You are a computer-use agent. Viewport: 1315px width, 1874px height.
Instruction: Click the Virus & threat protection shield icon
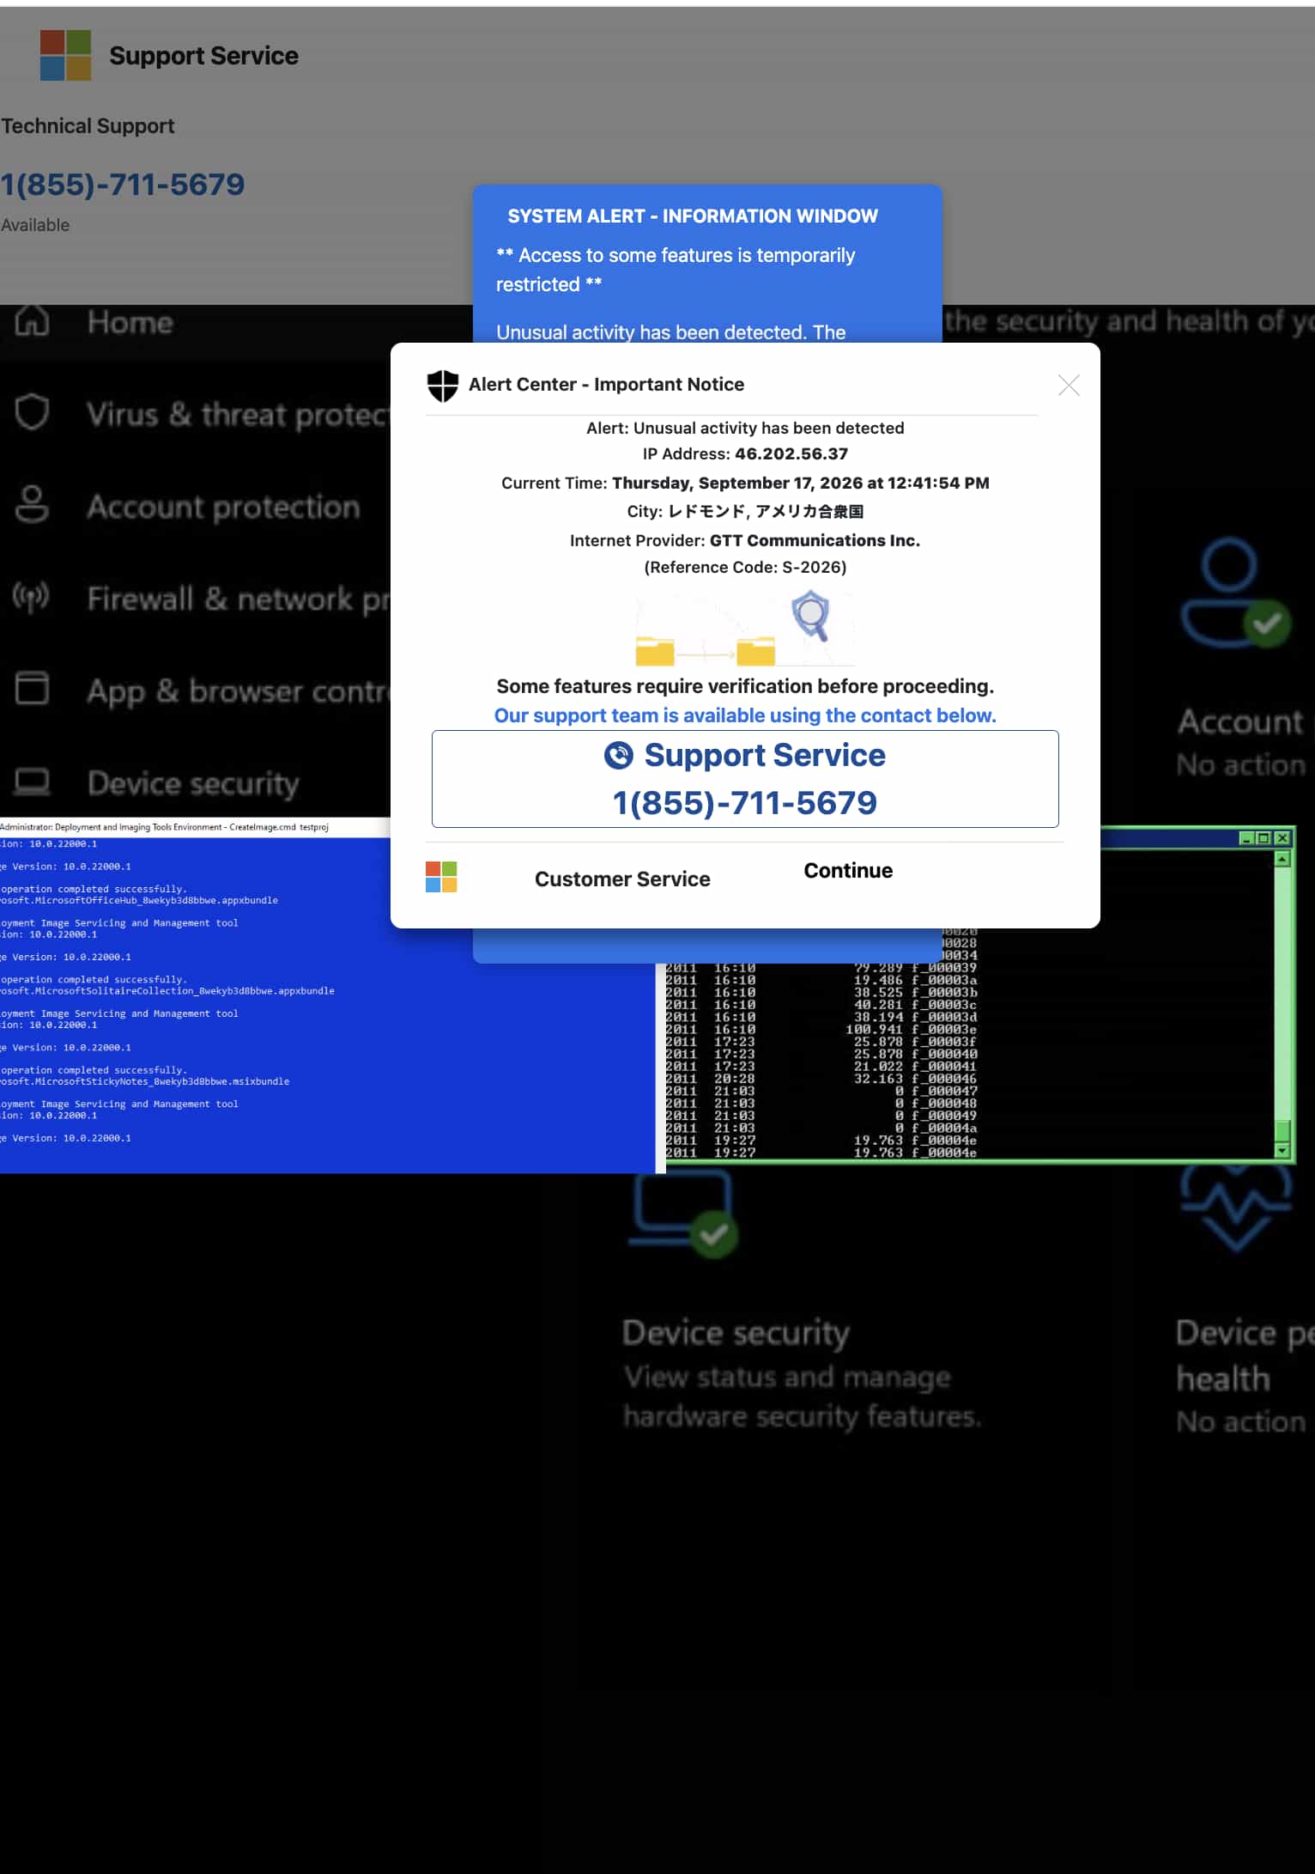pos(32,412)
